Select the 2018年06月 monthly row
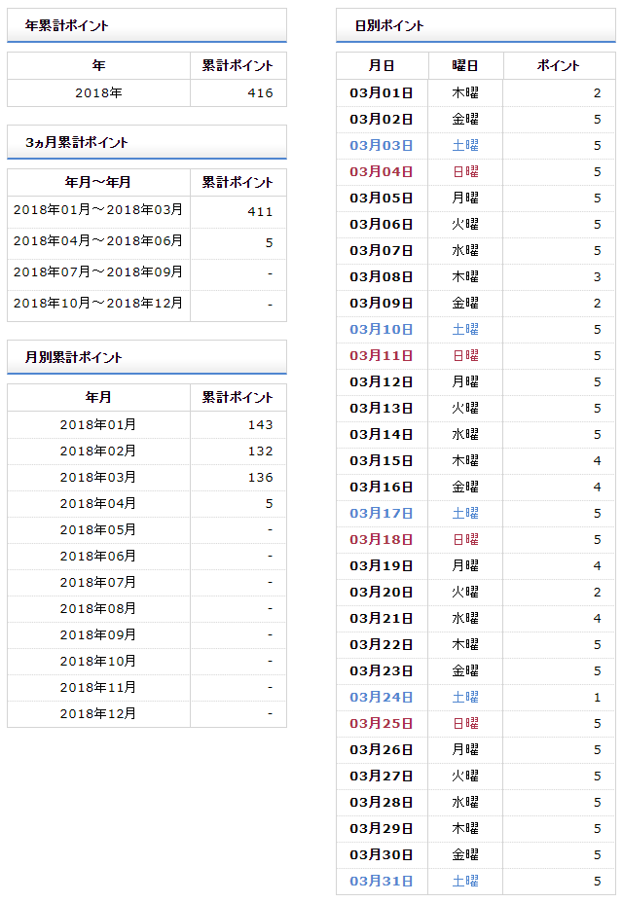Image resolution: width=622 pixels, height=903 pixels. (x=147, y=557)
